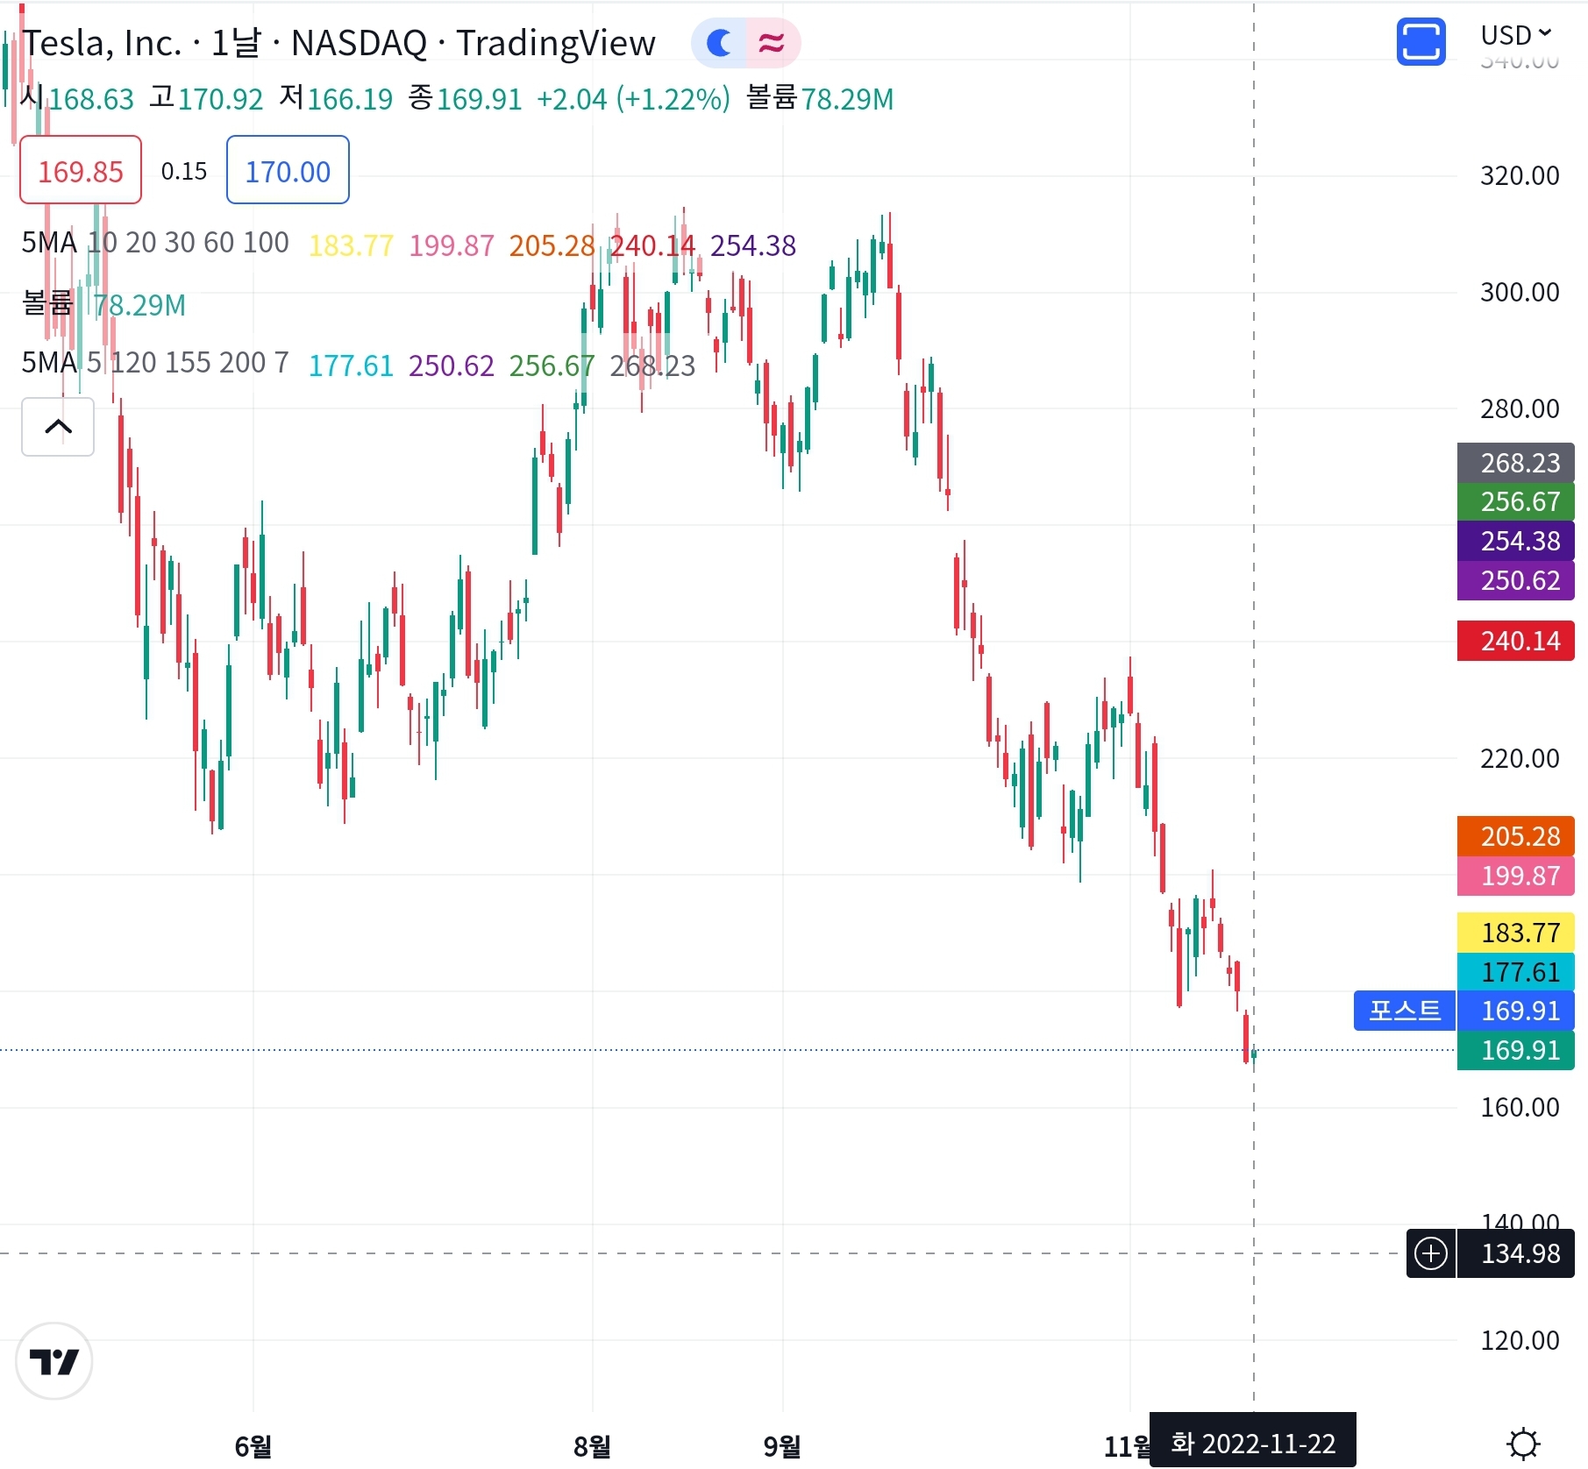This screenshot has width=1588, height=1469.
Task: Click the 저 166.19 low value
Action: click(x=336, y=99)
